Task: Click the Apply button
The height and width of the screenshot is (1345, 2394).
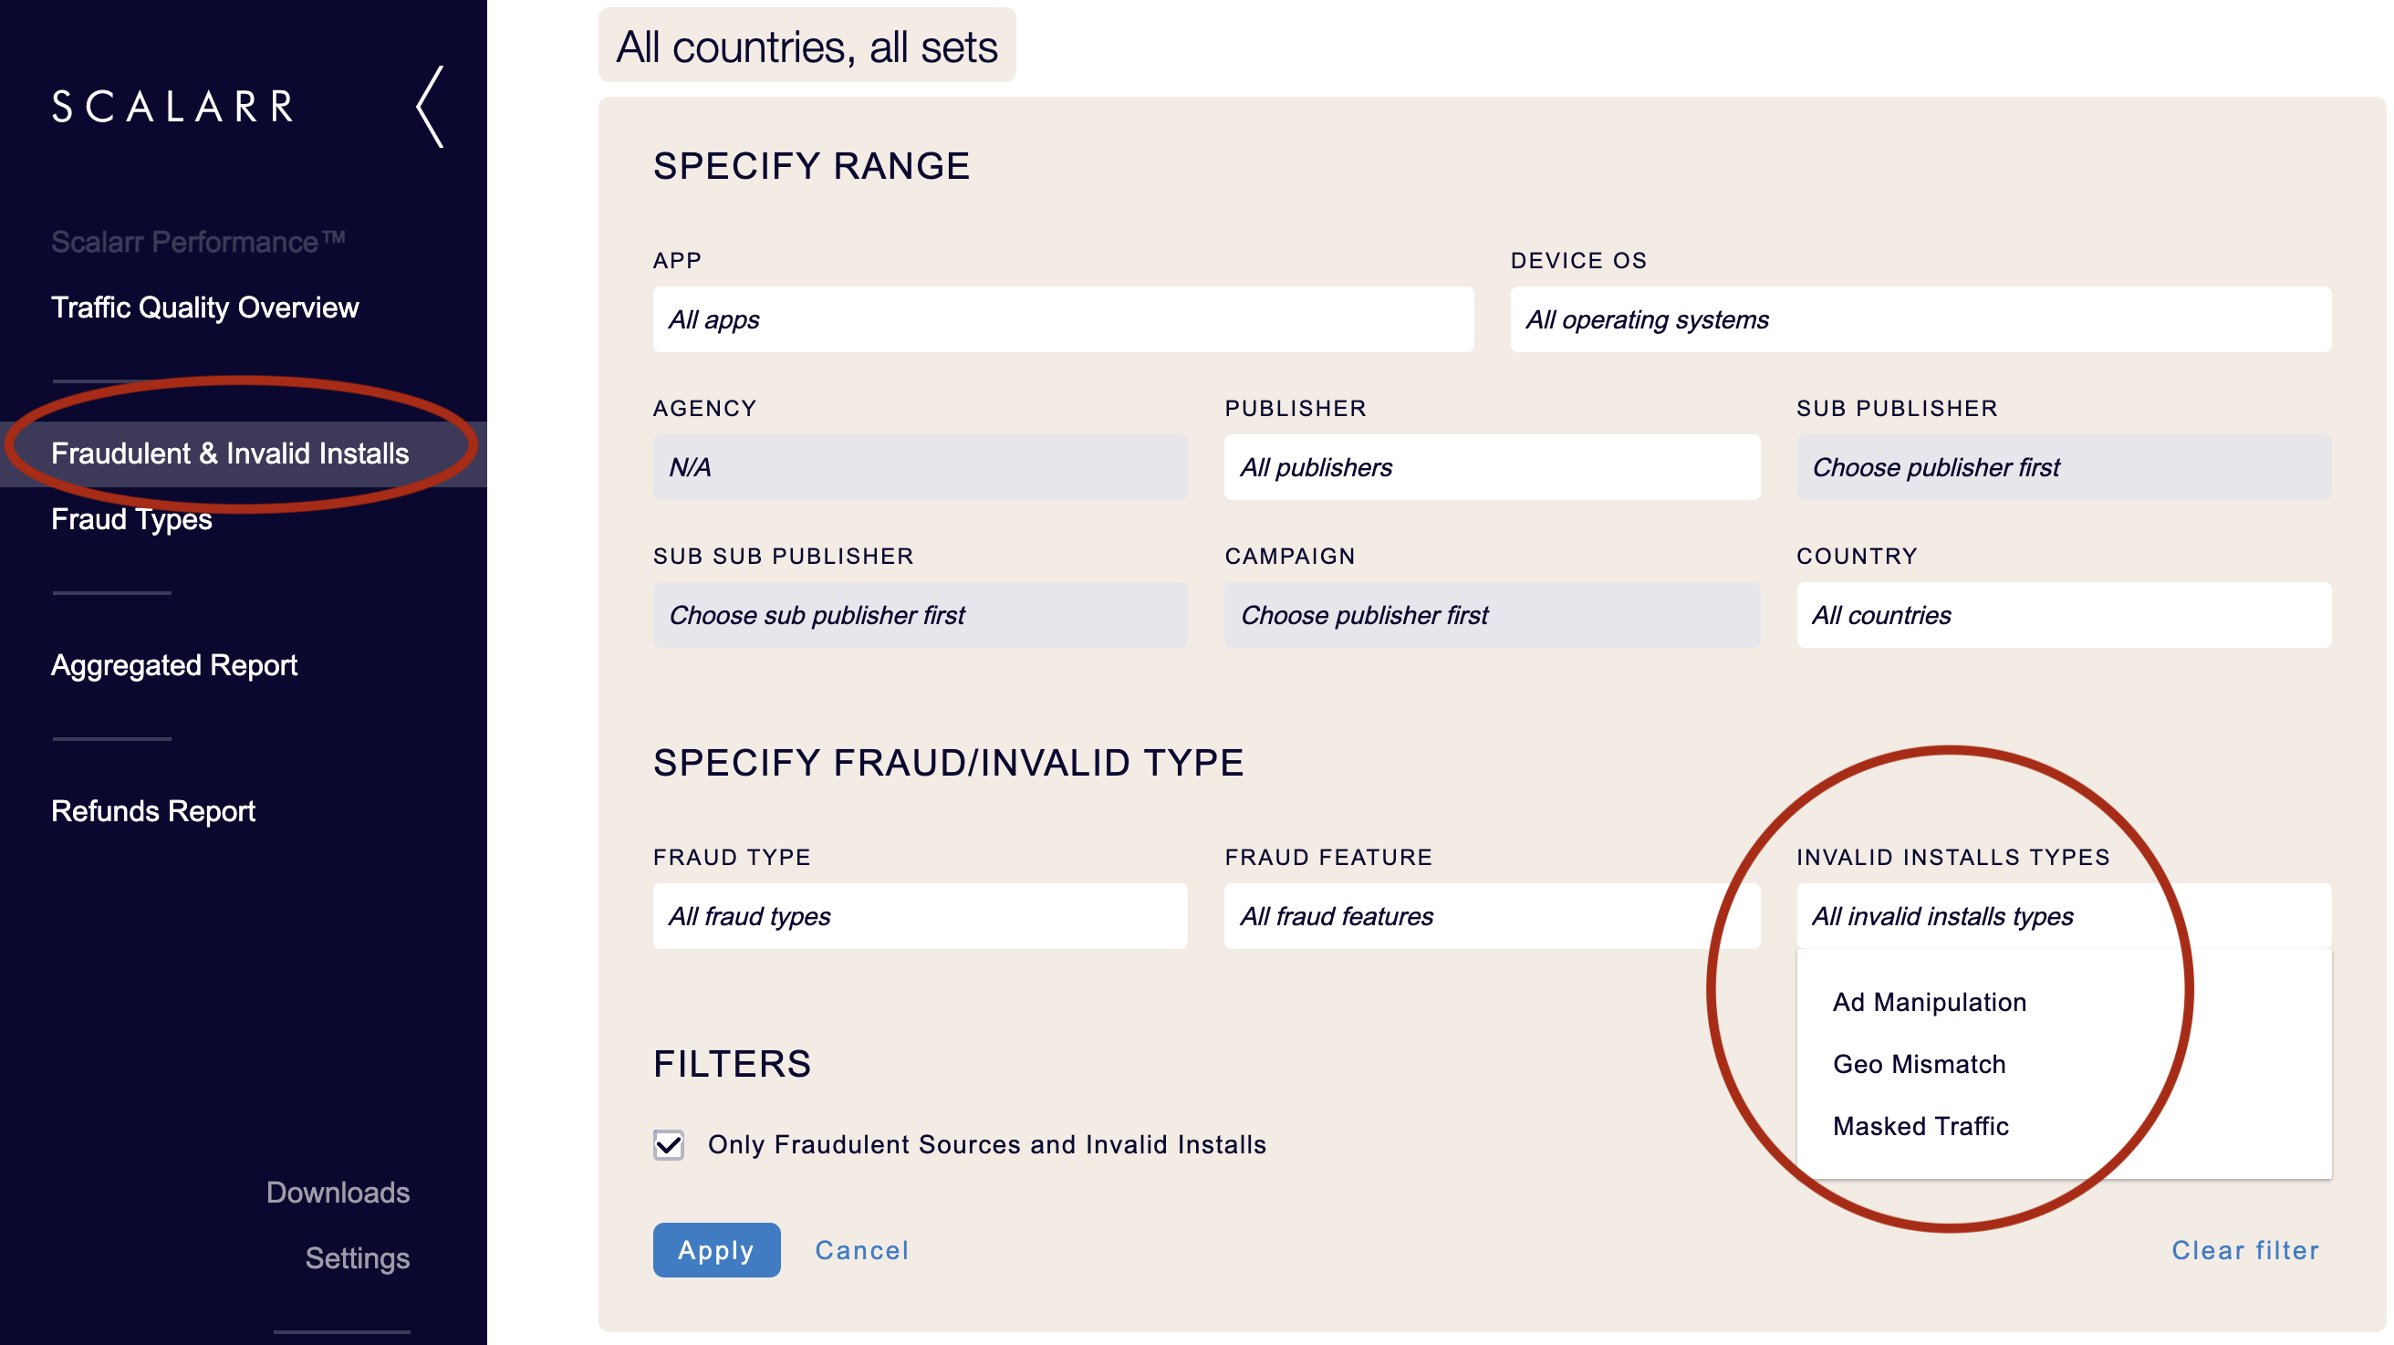Action: (x=716, y=1250)
